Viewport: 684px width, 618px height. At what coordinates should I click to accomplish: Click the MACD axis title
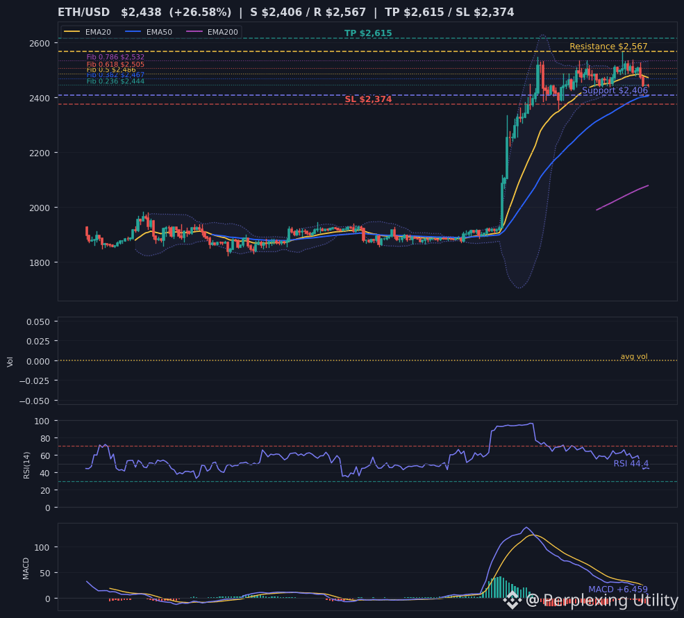26,568
